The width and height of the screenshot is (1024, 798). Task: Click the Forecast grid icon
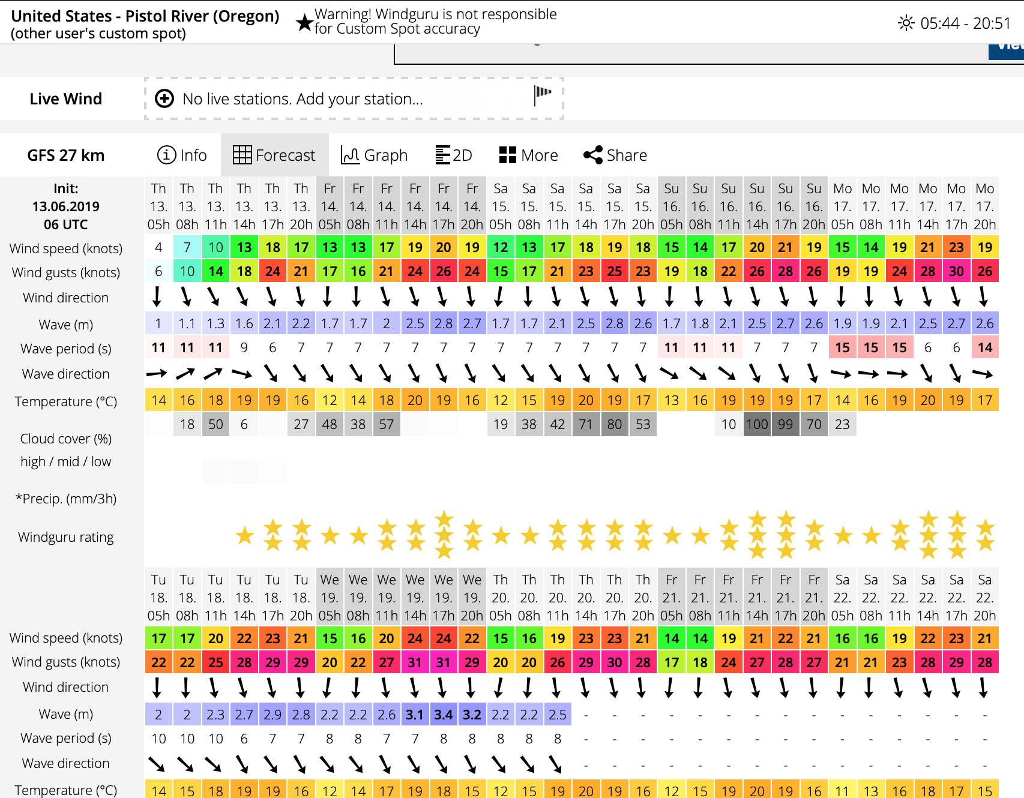tap(242, 155)
